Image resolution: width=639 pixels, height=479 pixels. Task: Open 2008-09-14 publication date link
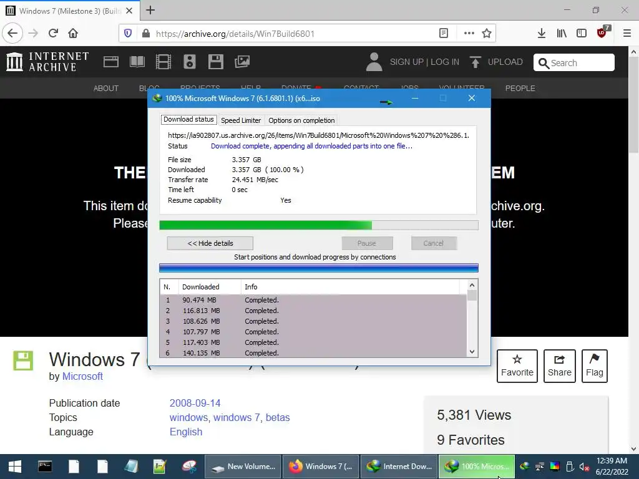[x=195, y=403]
